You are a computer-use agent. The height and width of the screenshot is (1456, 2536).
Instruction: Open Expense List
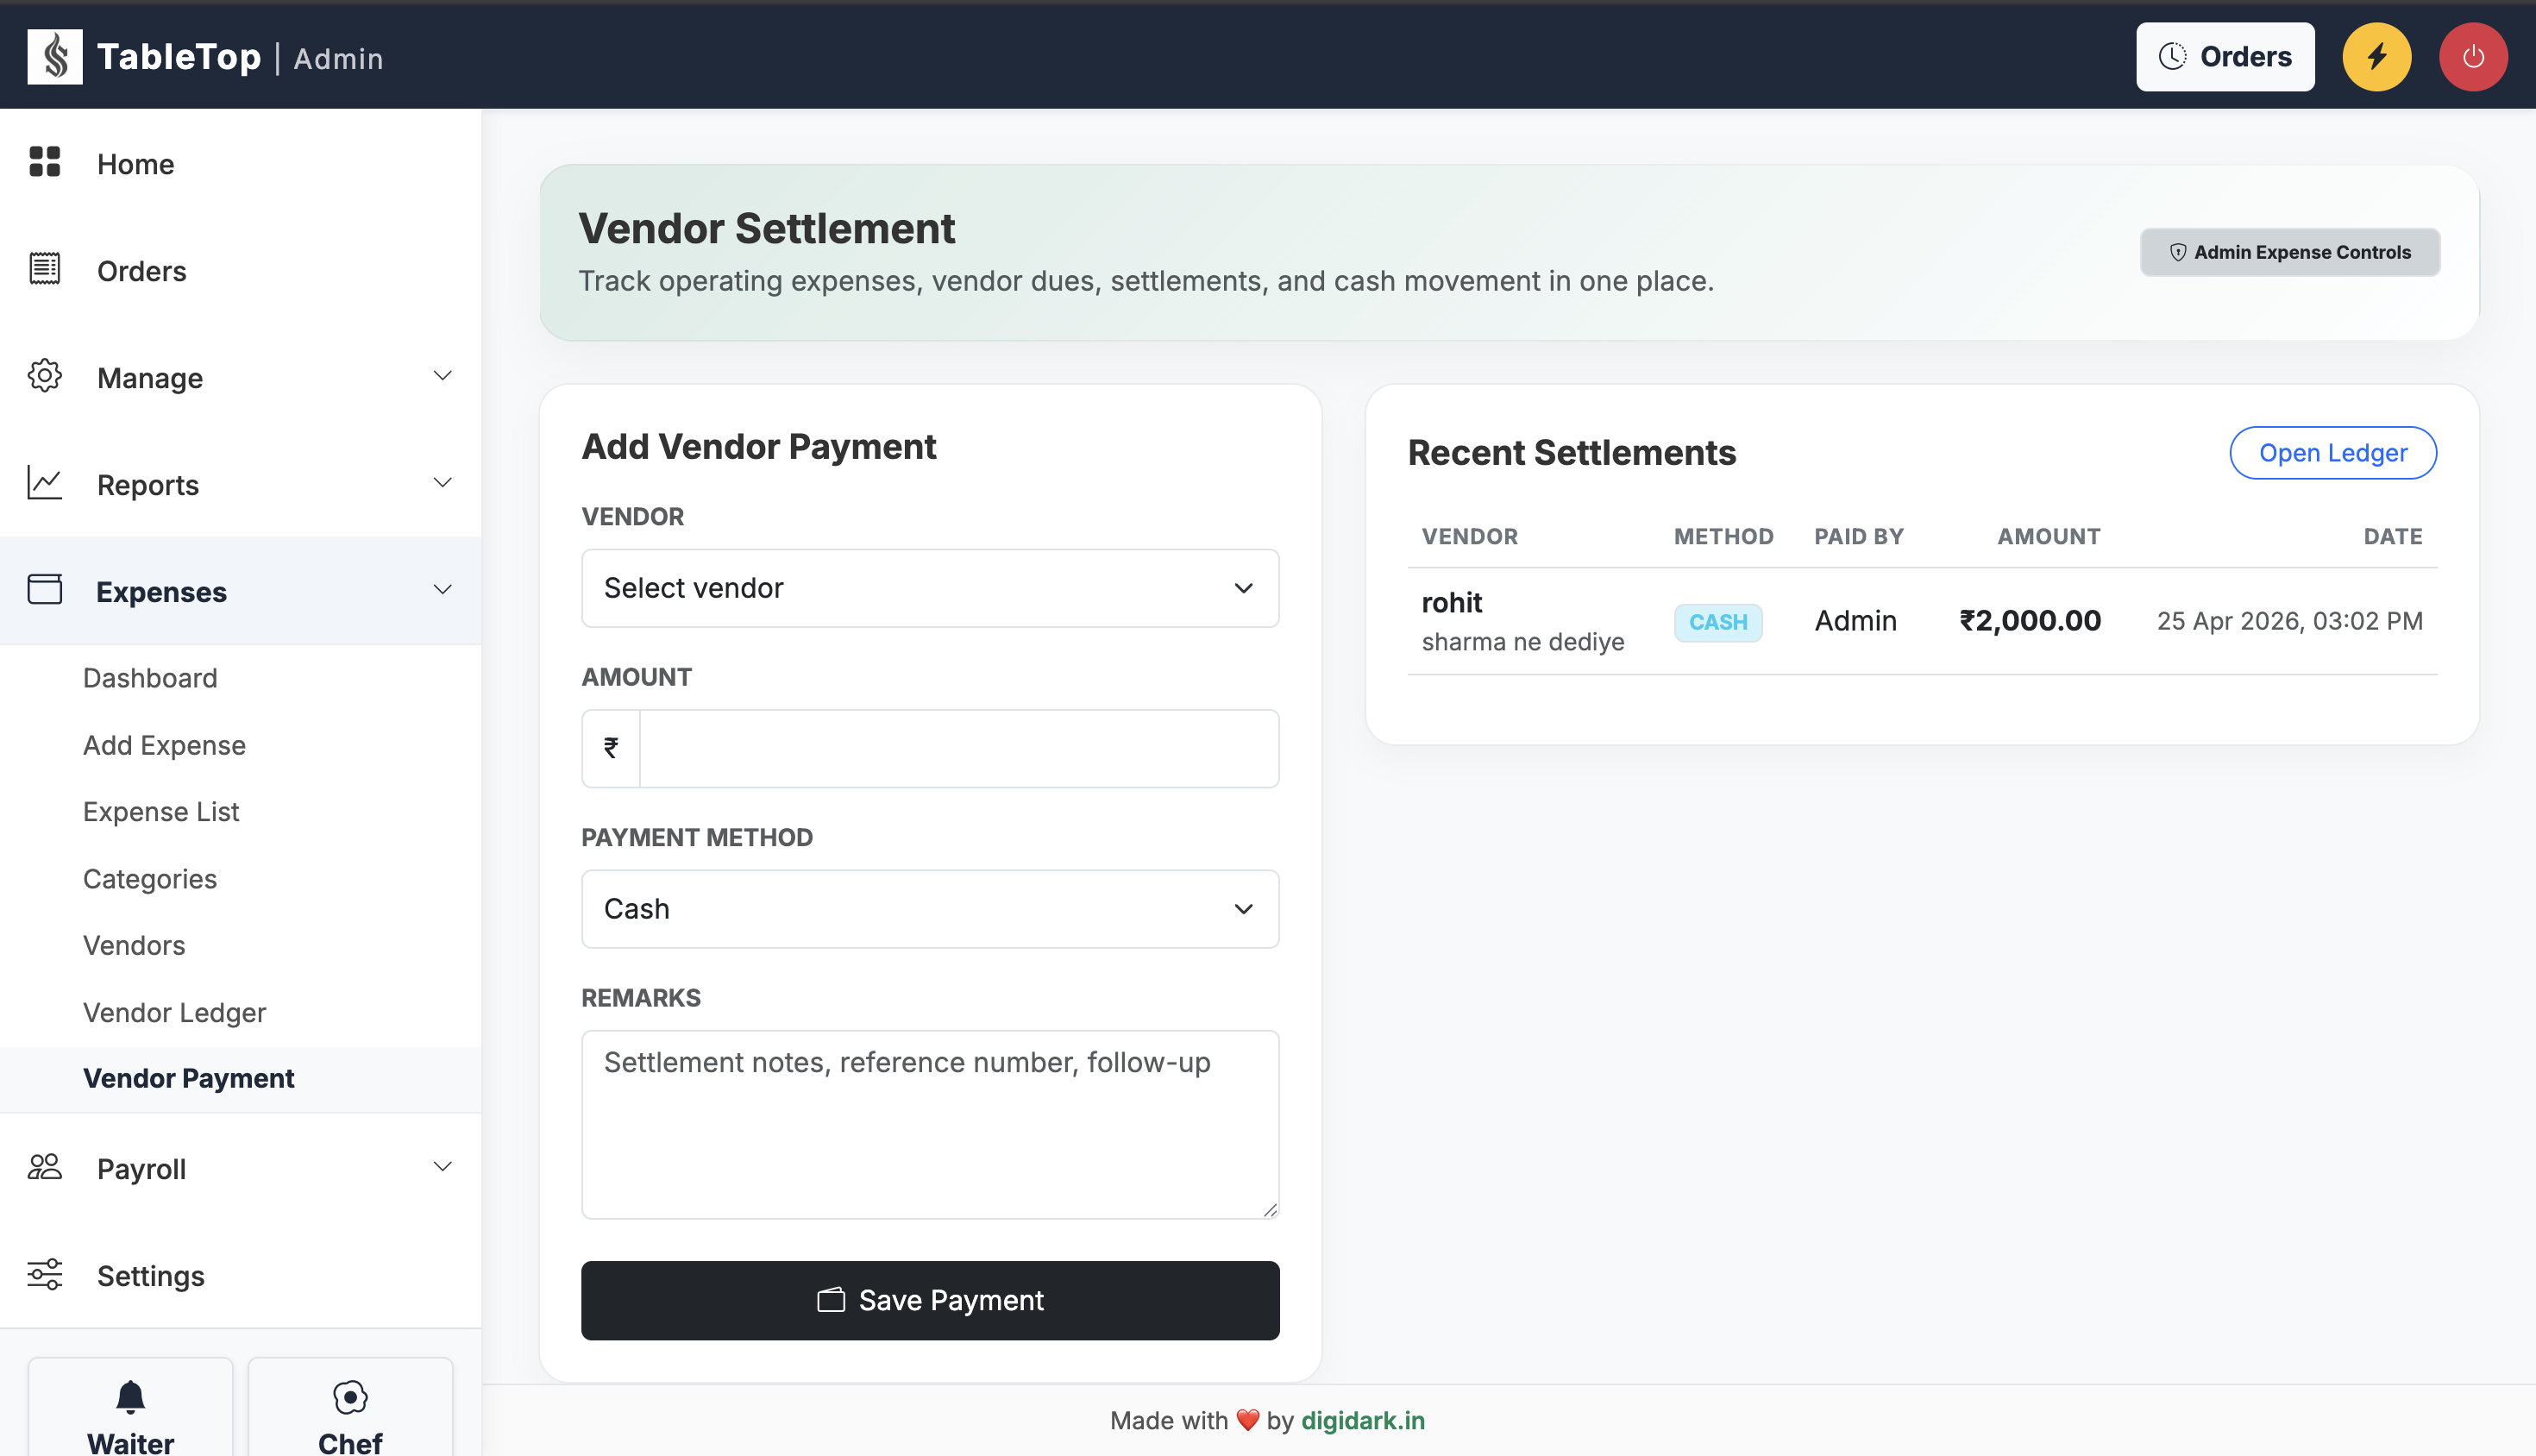pos(161,811)
